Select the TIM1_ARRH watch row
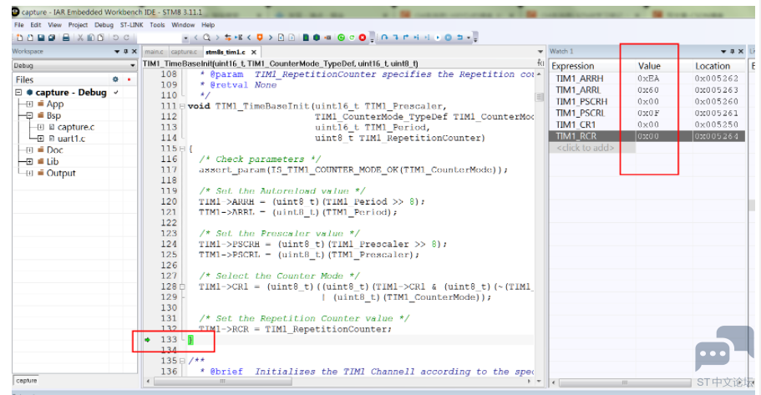 click(x=647, y=78)
